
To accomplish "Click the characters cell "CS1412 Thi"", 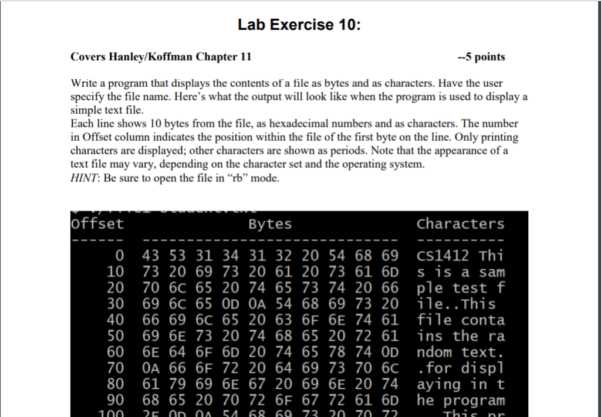I will (x=460, y=255).
